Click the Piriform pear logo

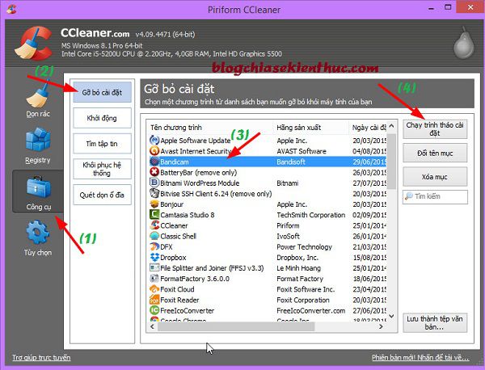pyautogui.click(x=463, y=44)
